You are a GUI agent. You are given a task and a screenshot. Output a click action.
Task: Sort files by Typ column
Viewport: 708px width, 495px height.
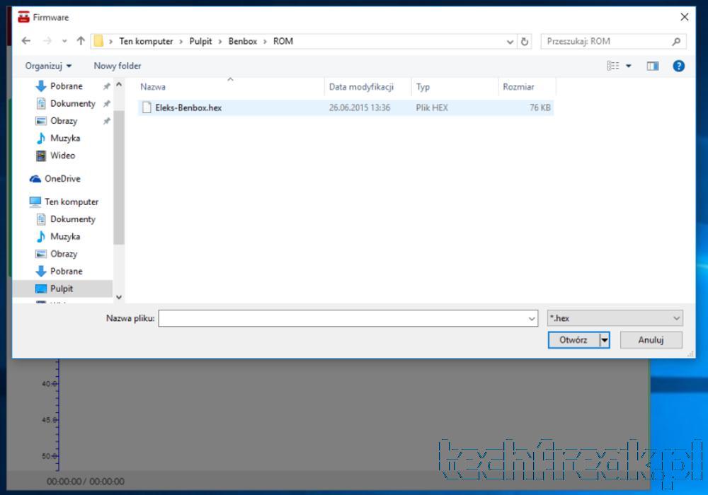click(x=455, y=86)
